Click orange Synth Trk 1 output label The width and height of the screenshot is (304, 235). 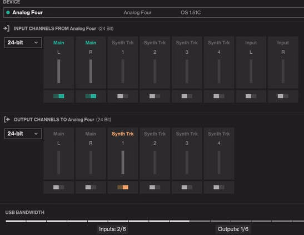pos(123,134)
